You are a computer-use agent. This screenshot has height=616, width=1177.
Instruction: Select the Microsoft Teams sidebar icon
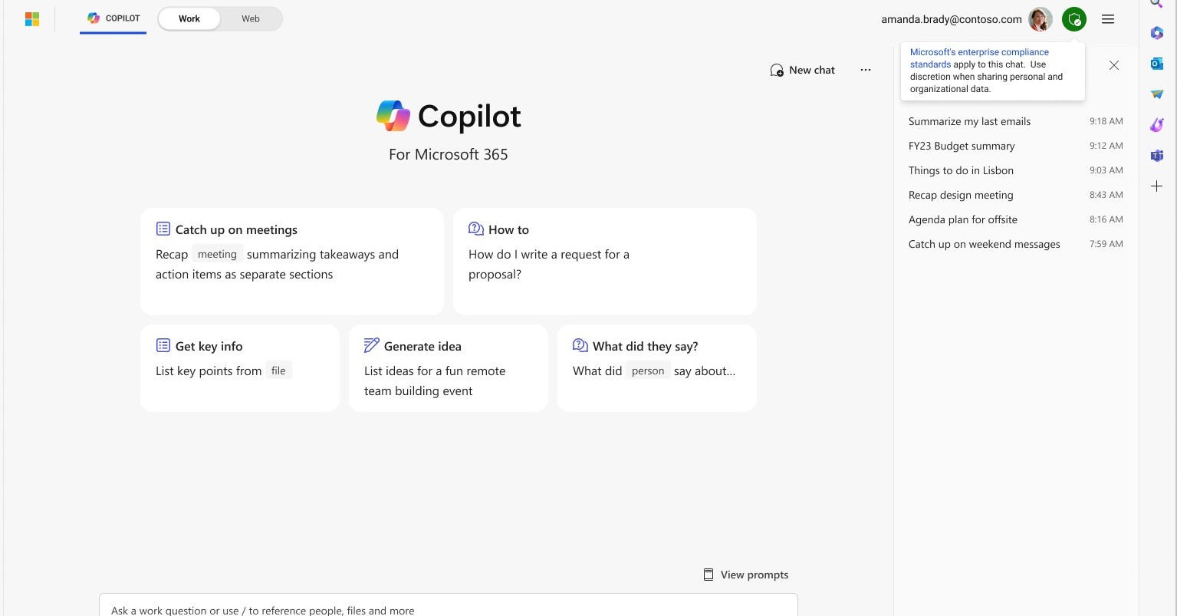[x=1157, y=156]
